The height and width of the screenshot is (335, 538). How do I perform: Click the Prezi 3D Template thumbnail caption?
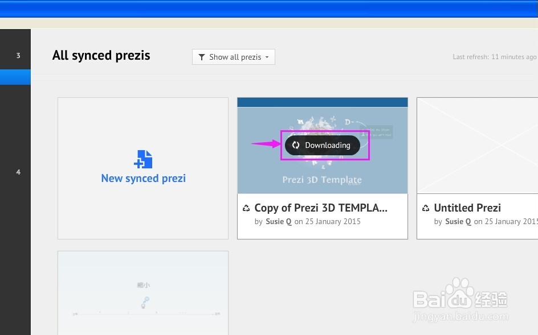click(322, 180)
